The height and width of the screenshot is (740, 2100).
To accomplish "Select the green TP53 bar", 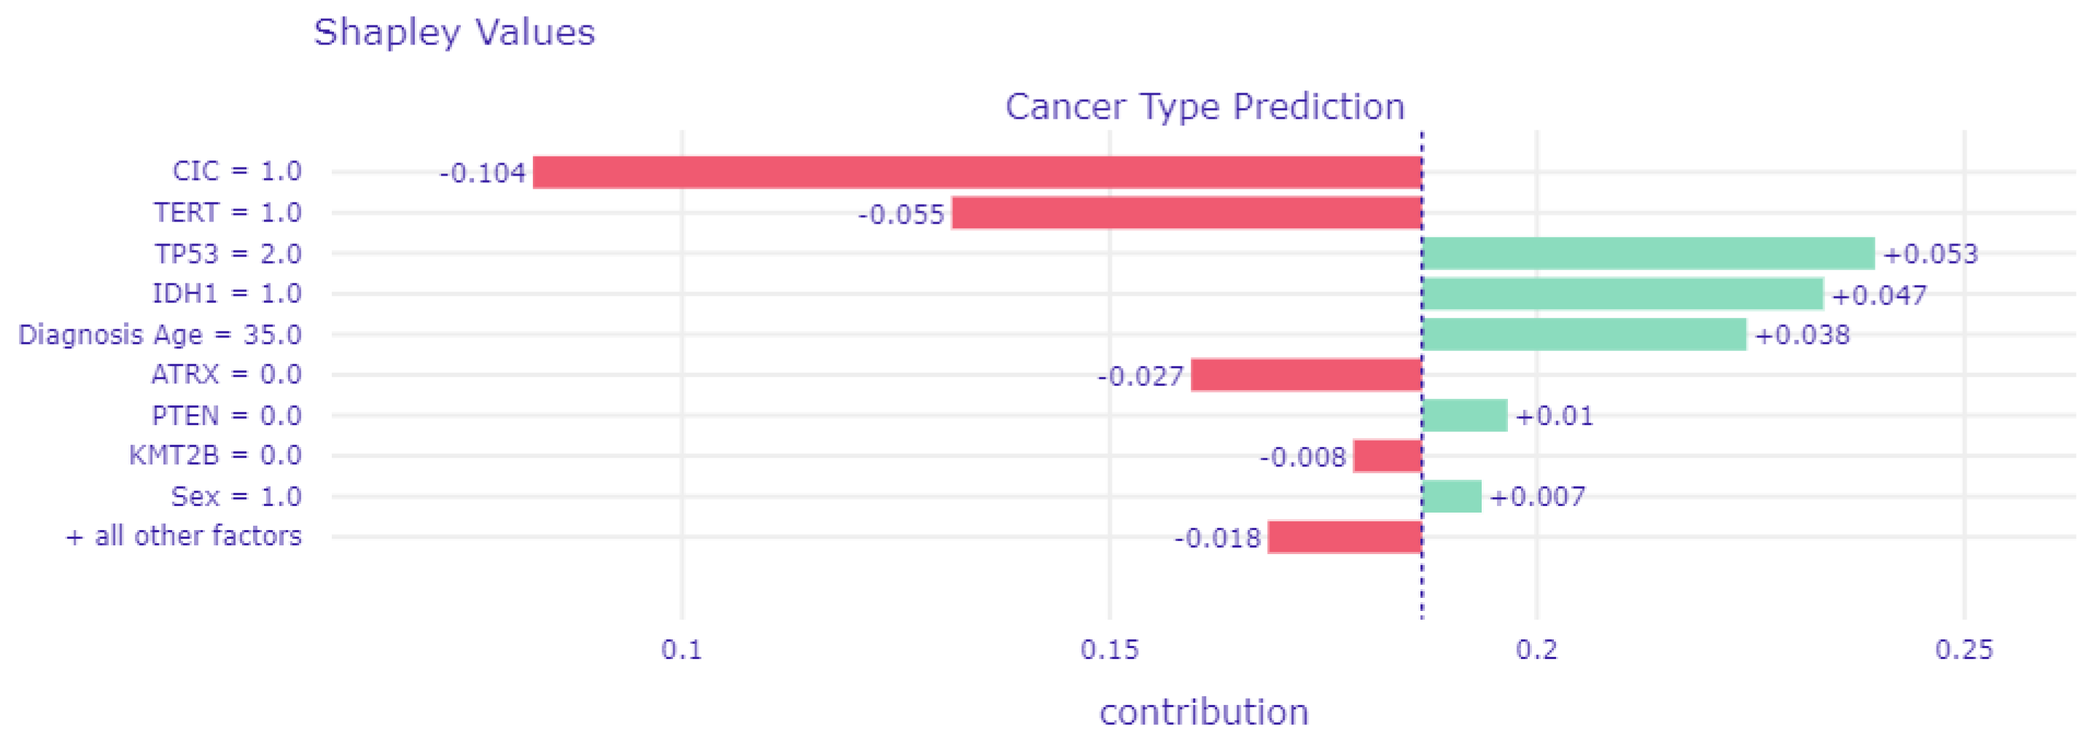I will tap(1648, 254).
